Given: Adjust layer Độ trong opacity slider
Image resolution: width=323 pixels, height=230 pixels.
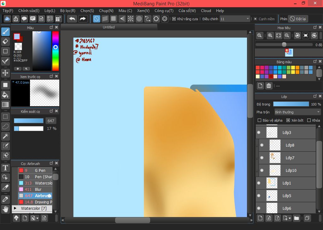Looking at the screenshot, I should pyautogui.click(x=291, y=104).
